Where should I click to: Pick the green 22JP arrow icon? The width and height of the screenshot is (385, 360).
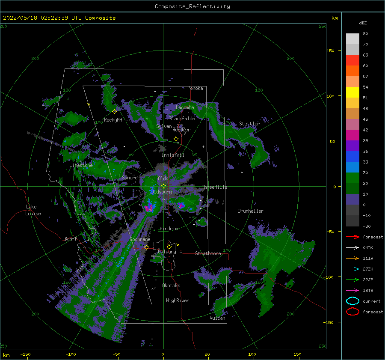tap(352, 280)
